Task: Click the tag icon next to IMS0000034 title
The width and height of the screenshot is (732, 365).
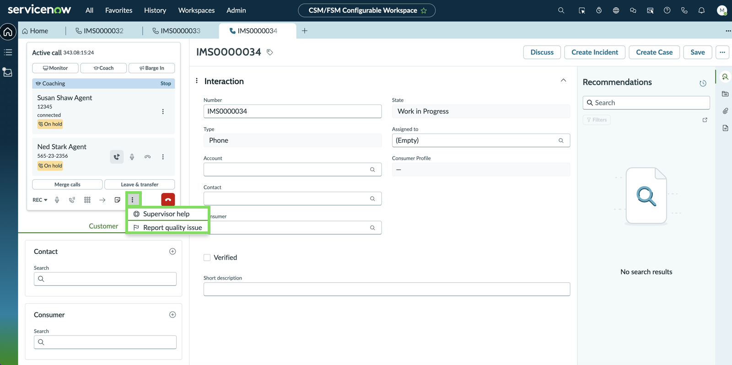Action: coord(270,52)
